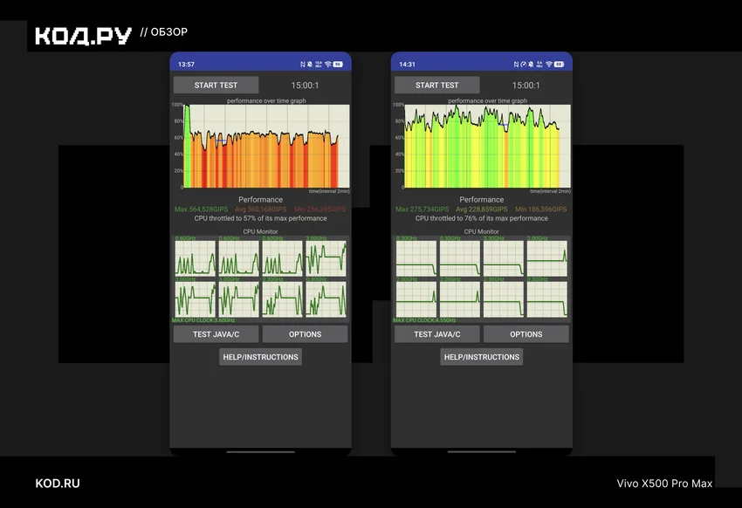This screenshot has width=742, height=508.
Task: Click the "Vivo X500 Pro Max" caption
Action: coord(664,484)
